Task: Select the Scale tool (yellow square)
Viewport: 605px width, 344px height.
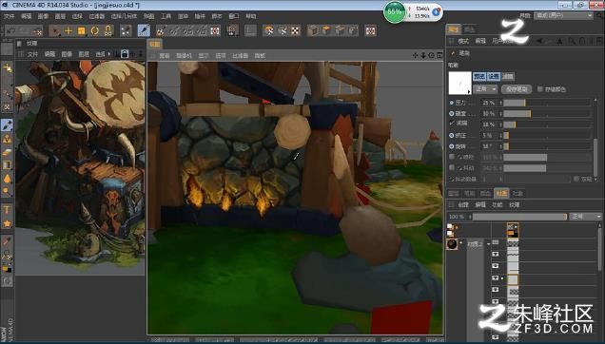Action: pyautogui.click(x=82, y=30)
